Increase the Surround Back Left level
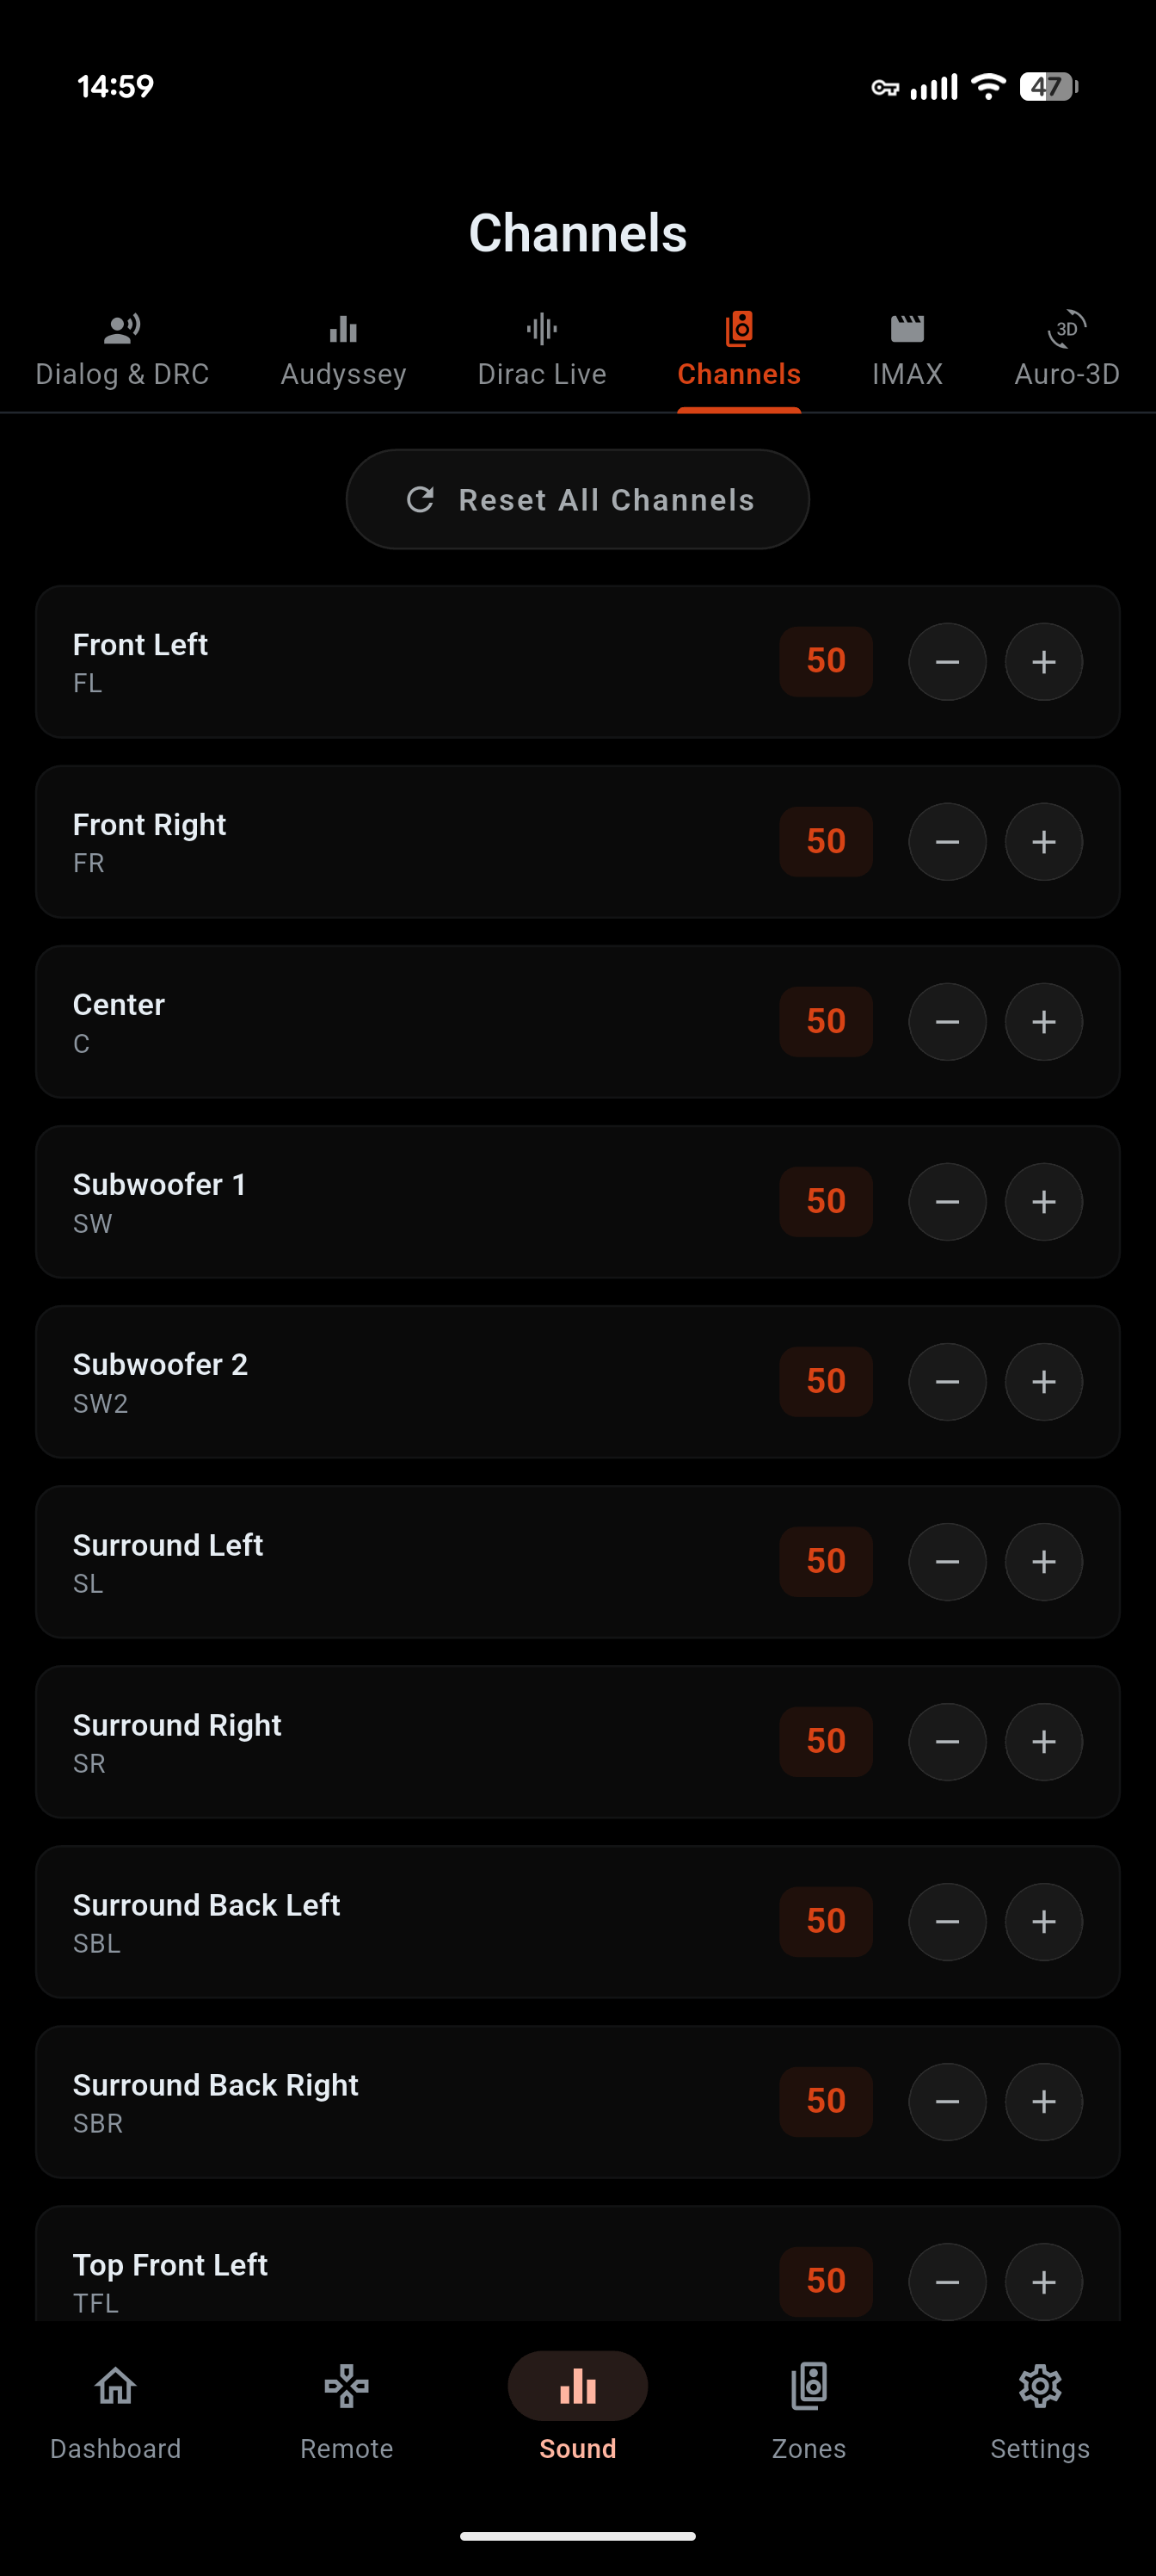The height and width of the screenshot is (2576, 1156). (x=1043, y=1921)
